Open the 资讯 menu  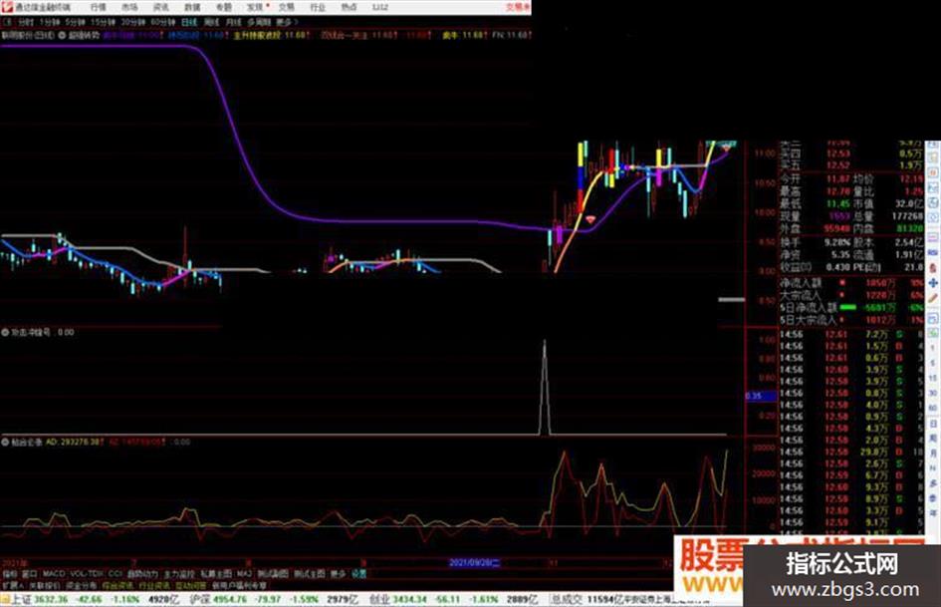click(x=160, y=7)
